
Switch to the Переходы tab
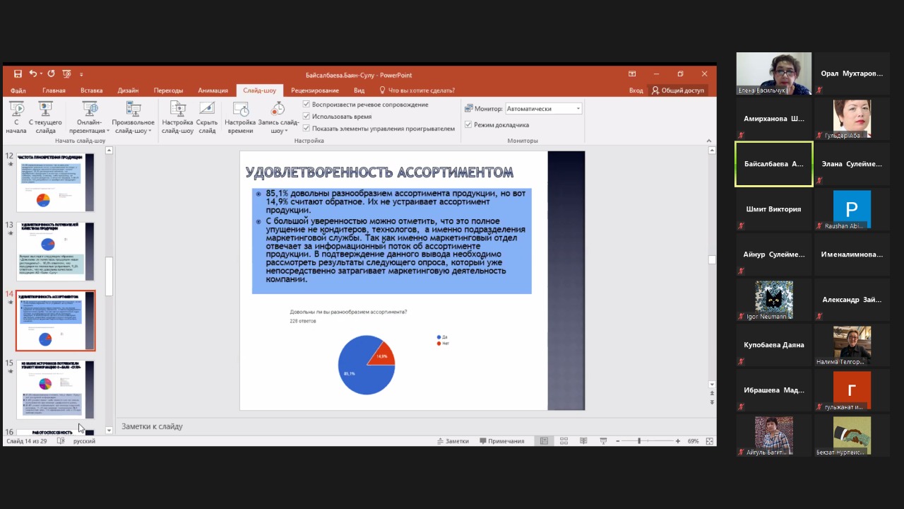[x=168, y=90]
